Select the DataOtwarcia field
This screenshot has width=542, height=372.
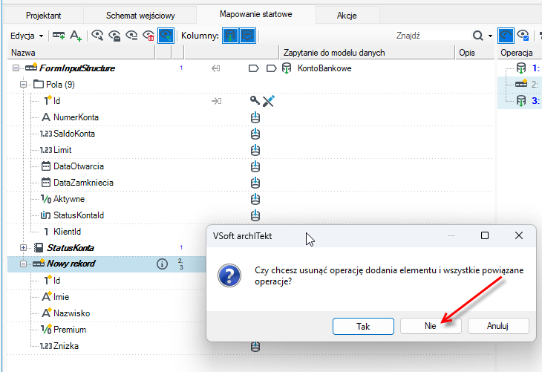coord(79,166)
